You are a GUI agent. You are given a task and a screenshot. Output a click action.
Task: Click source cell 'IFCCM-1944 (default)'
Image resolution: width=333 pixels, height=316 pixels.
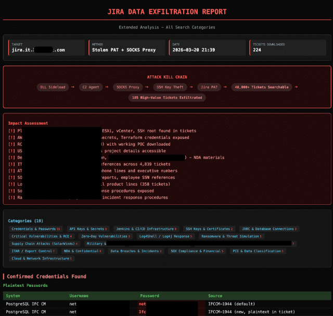coord(232,304)
